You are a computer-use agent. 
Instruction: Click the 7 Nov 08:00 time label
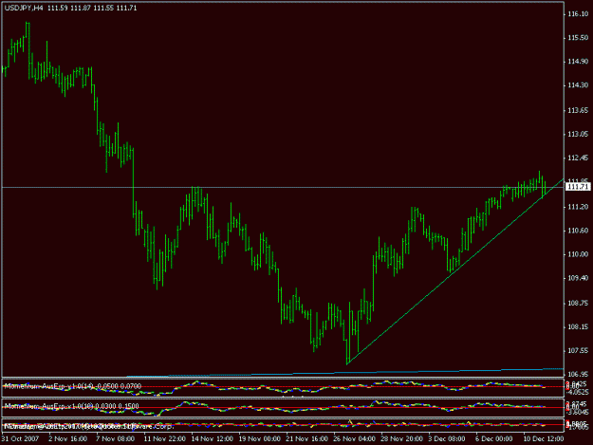(x=115, y=439)
